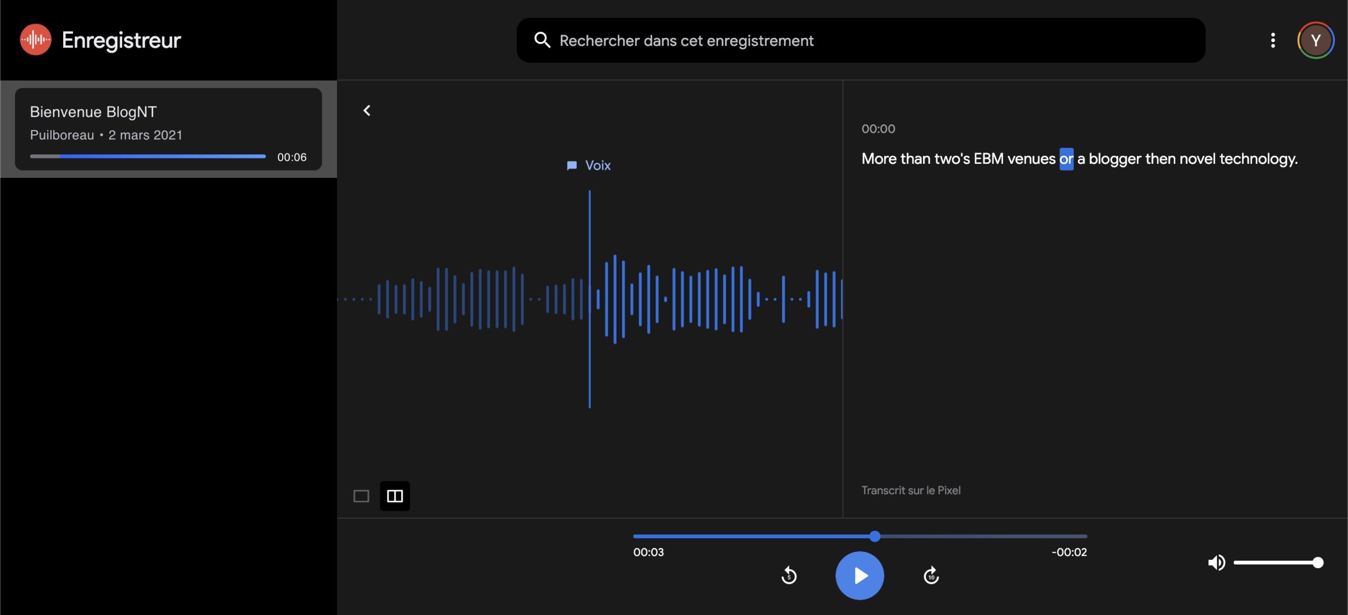Viewport: 1348px width, 615px height.
Task: Click the highlighted word "or" in transcript
Action: [x=1066, y=159]
